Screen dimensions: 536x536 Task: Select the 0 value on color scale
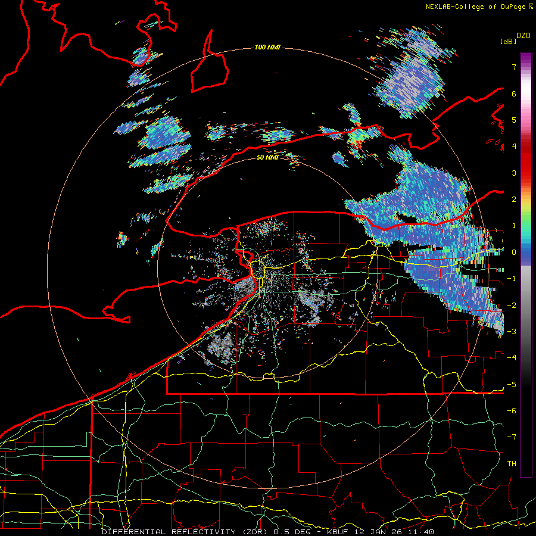pos(514,253)
